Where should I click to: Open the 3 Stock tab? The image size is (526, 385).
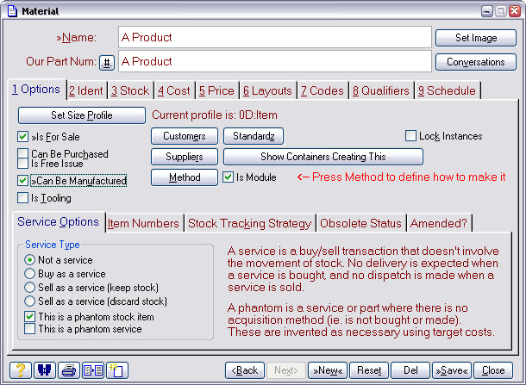click(130, 90)
